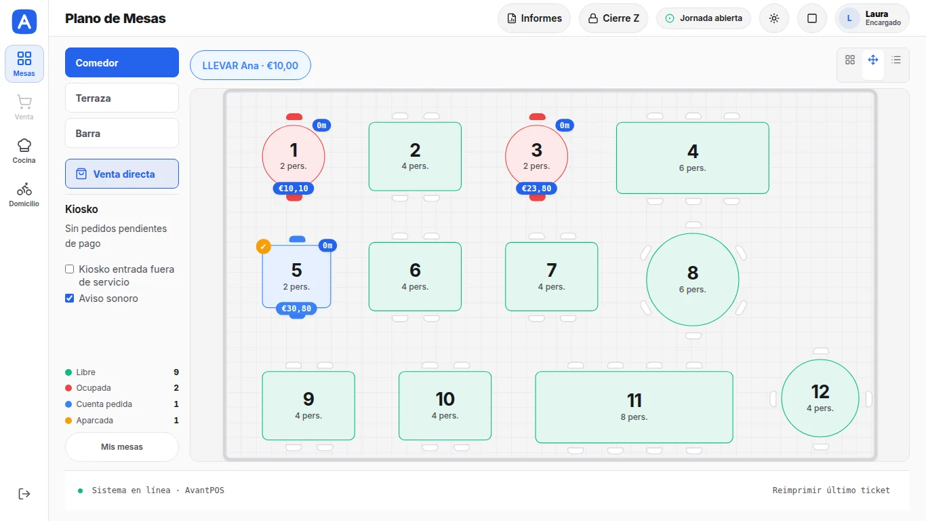This screenshot has width=926, height=521.
Task: Click Jornada abierta status pill
Action: (704, 18)
